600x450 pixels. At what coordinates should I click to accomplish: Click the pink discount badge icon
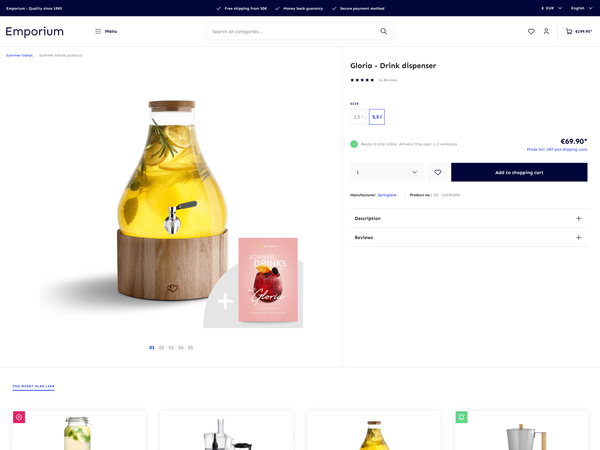point(19,417)
